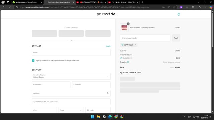The height and width of the screenshot is (120, 214).
Task: Toggle the Pura Vida email signup checkbox
Action: 33,61
